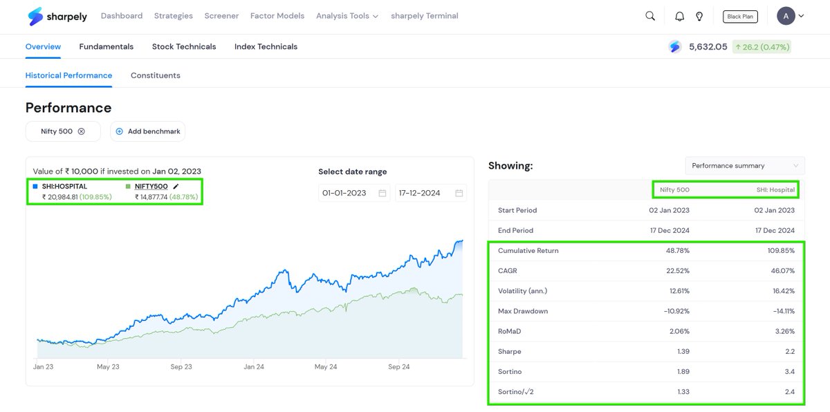Open the Screener page

[x=221, y=16]
